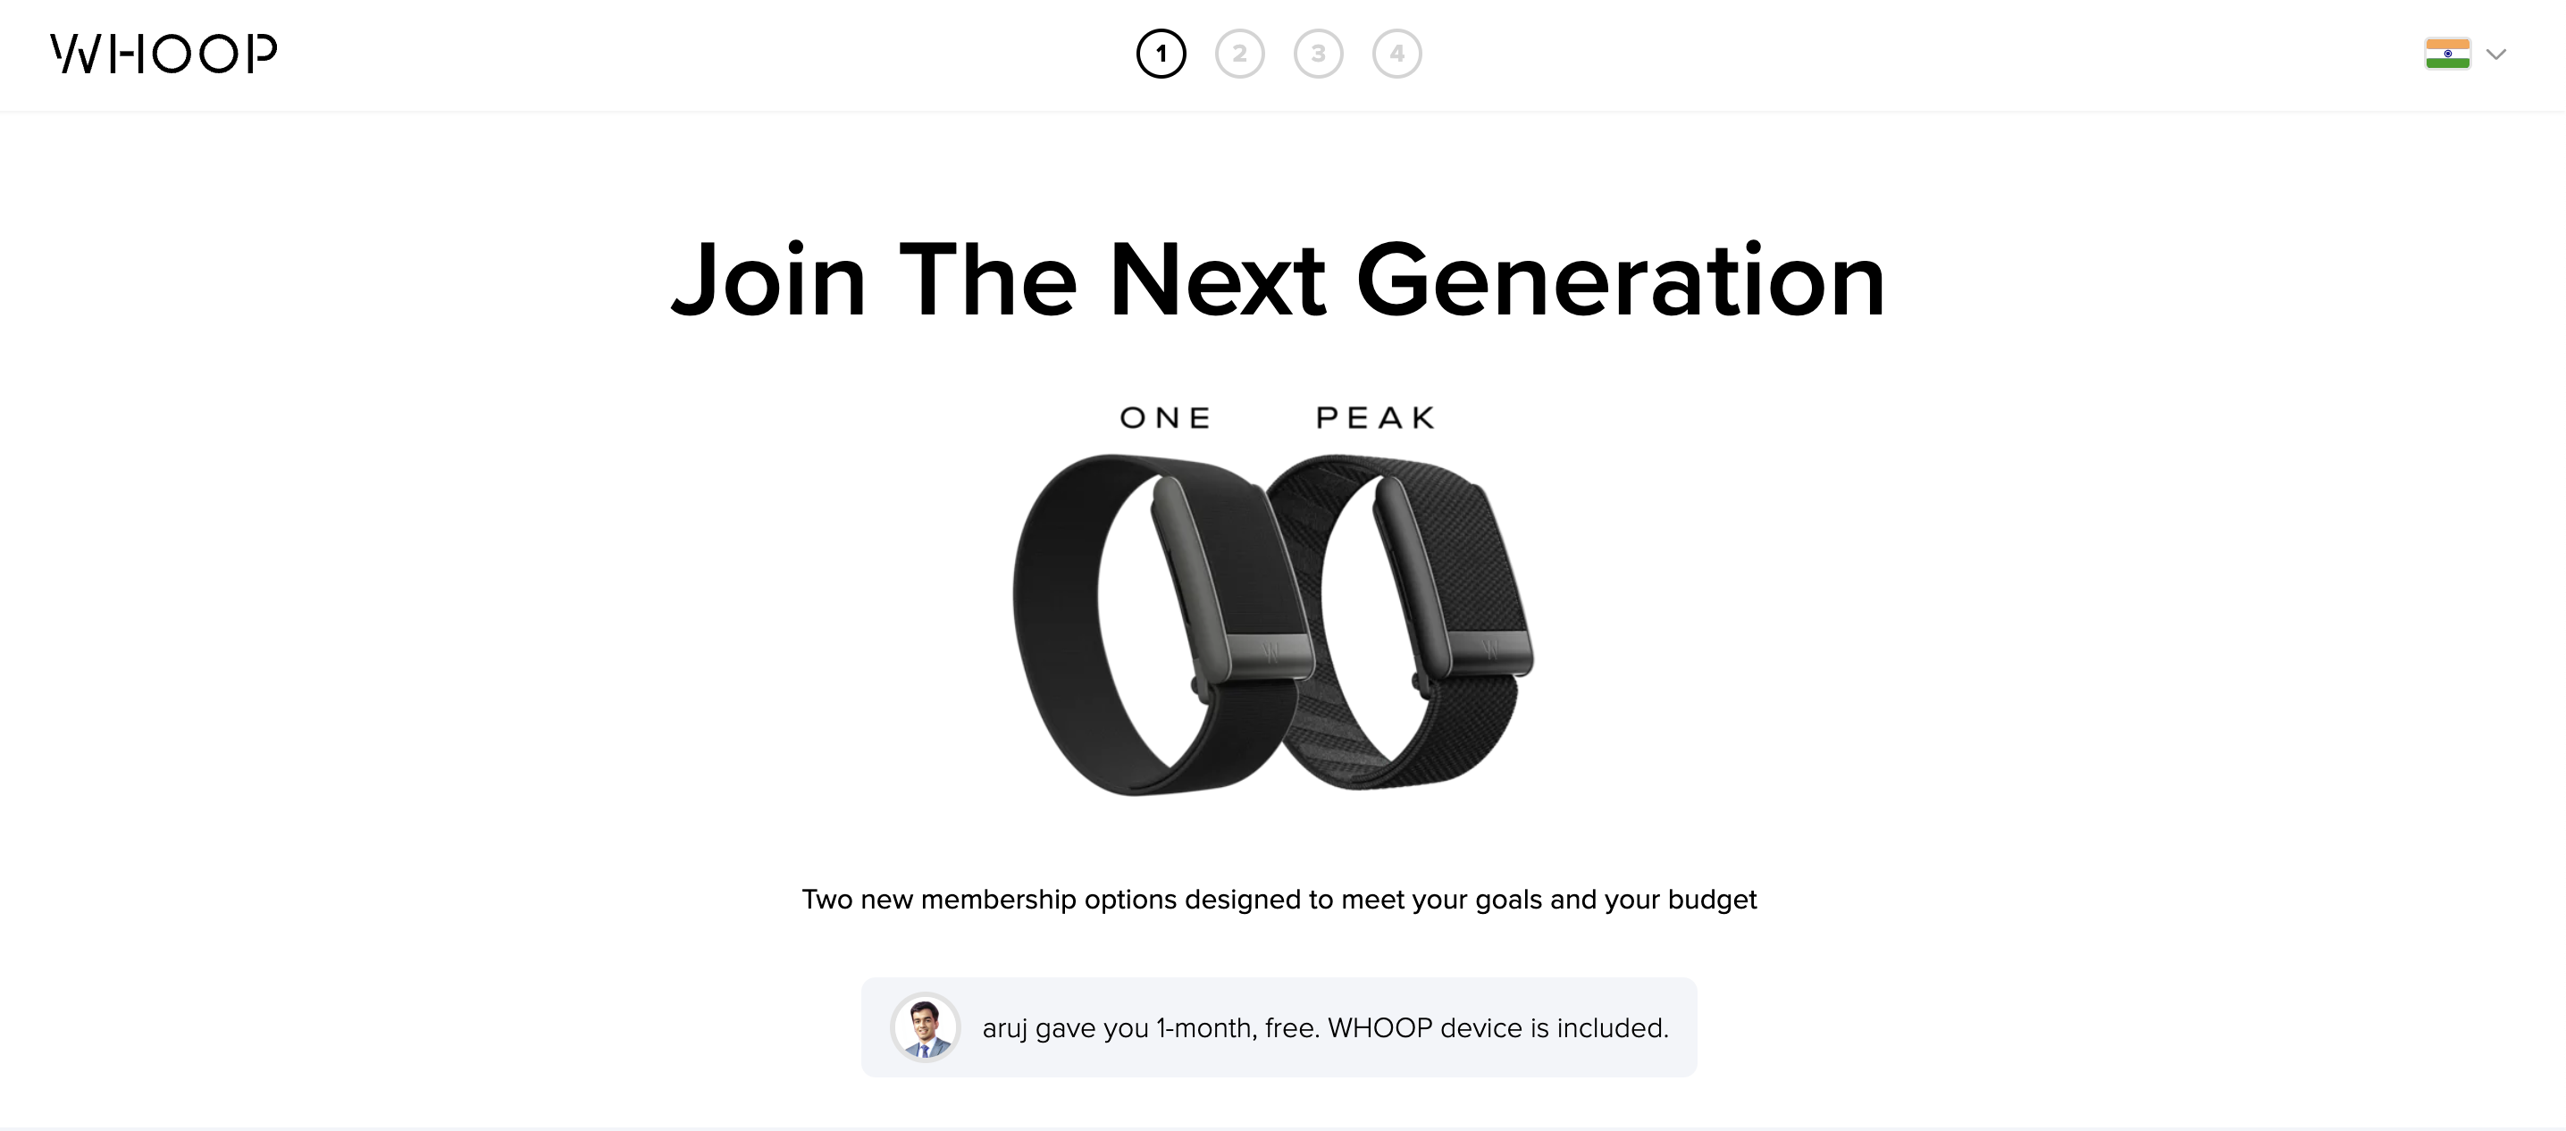Screen dimensions: 2566x1131
Task: Click the India flag icon
Action: (2446, 54)
